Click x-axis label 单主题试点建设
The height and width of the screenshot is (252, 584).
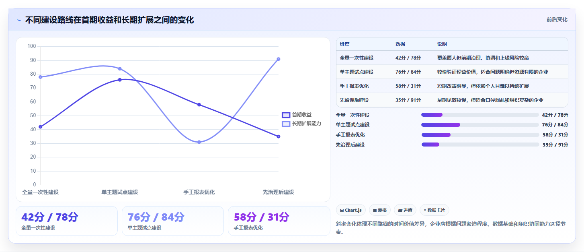[x=120, y=192]
